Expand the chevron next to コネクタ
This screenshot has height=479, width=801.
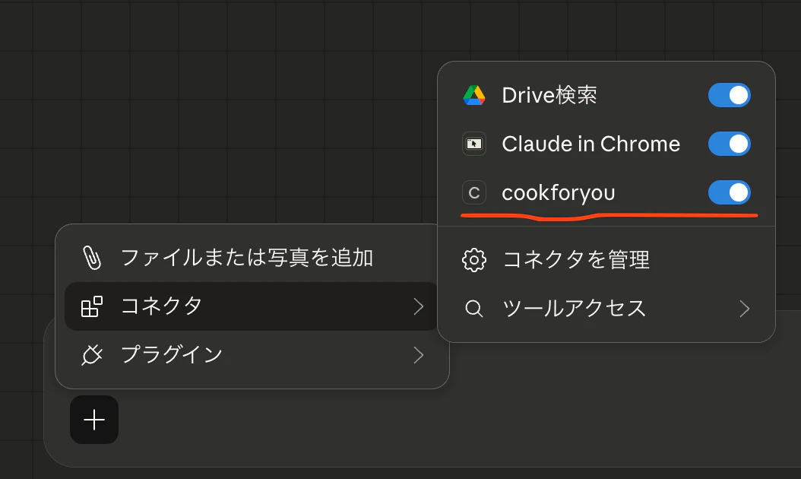tap(419, 306)
